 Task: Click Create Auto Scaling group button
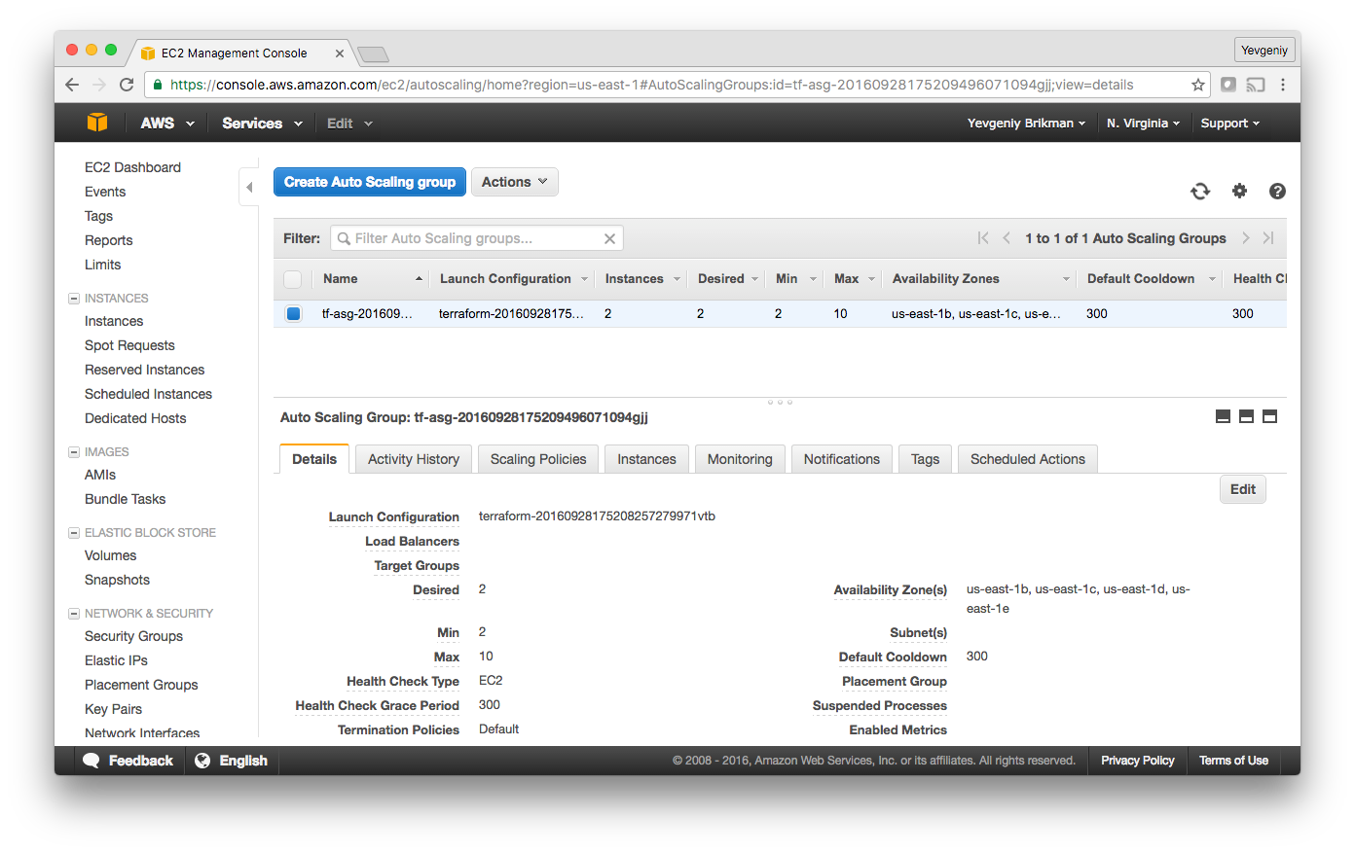pos(370,182)
